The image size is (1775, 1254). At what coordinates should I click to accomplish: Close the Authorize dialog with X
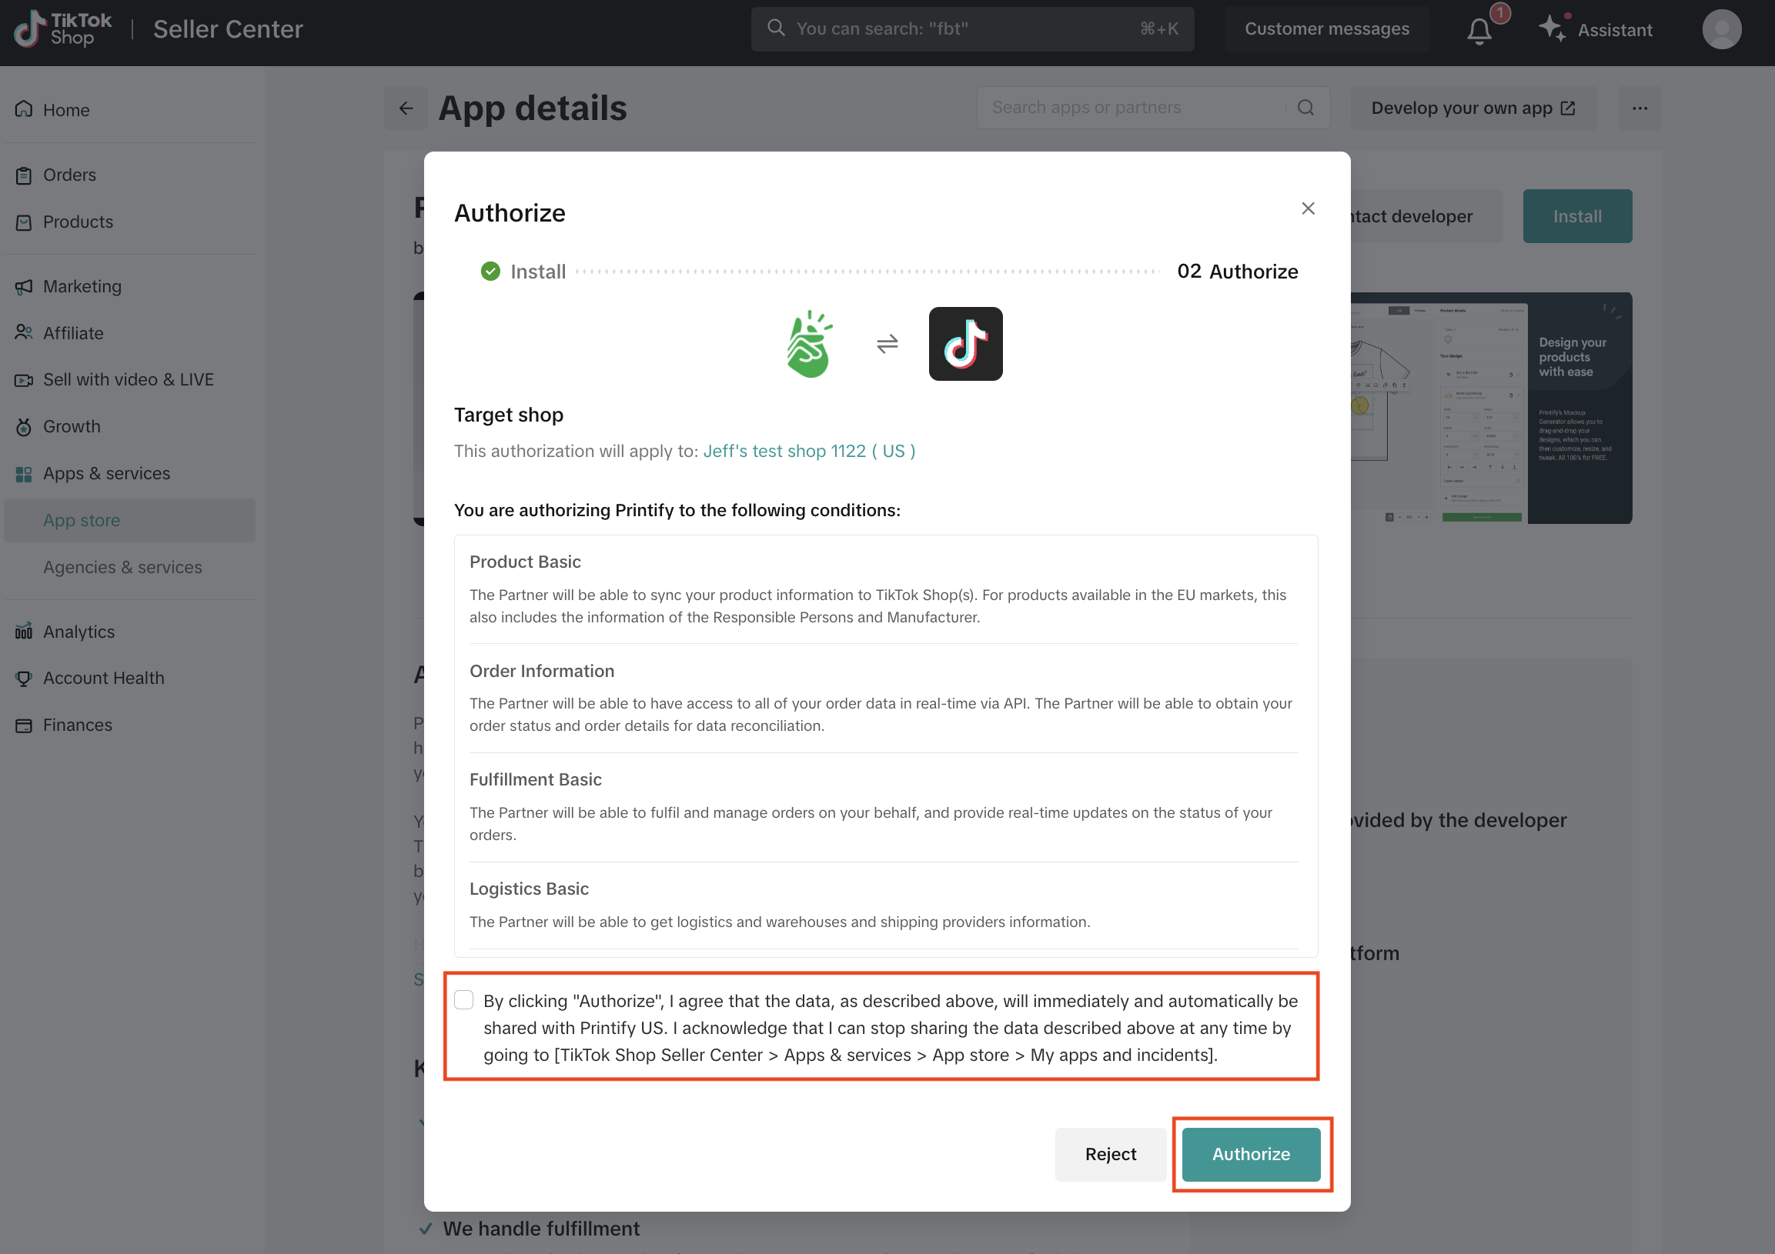pyautogui.click(x=1307, y=208)
